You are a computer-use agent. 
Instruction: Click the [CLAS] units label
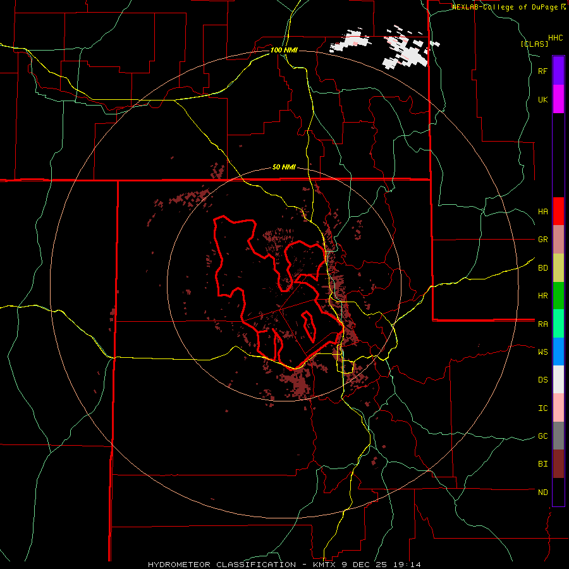point(534,44)
